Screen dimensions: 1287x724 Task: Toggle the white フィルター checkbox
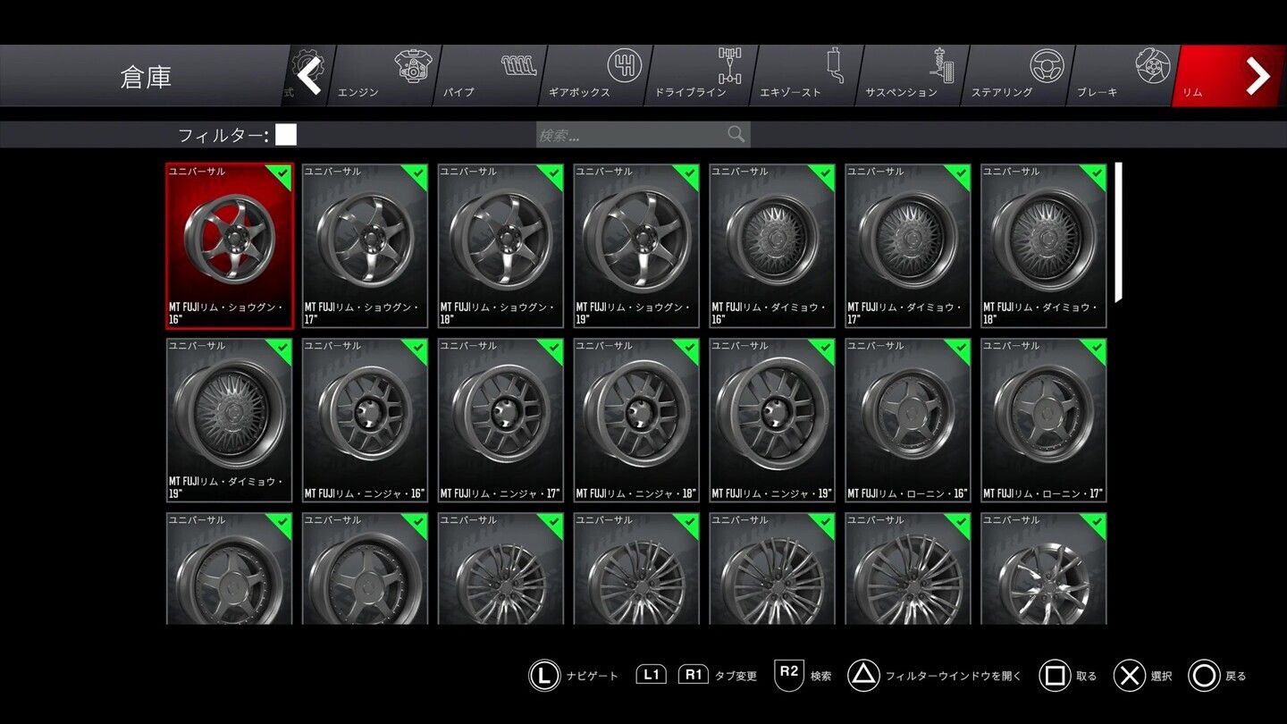(x=286, y=135)
